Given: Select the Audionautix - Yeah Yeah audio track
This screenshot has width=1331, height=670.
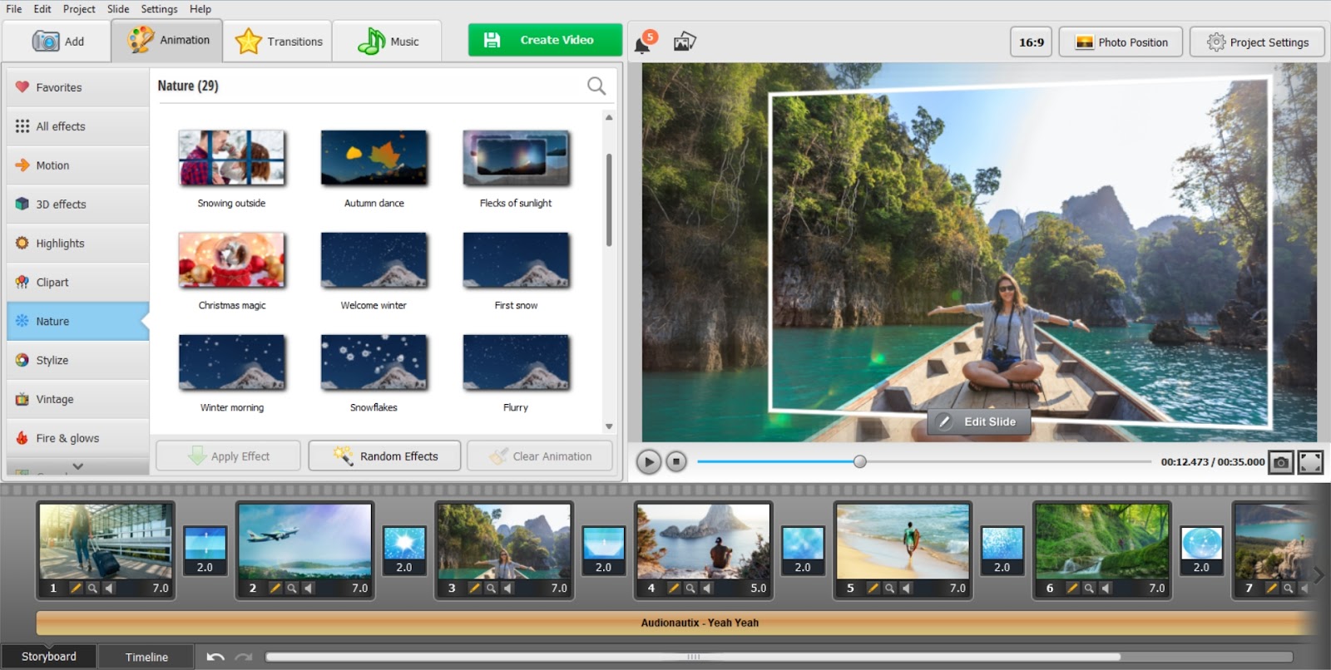Looking at the screenshot, I should coord(674,623).
